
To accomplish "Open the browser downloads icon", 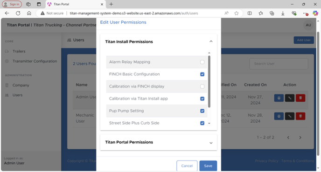I will click(283, 13).
